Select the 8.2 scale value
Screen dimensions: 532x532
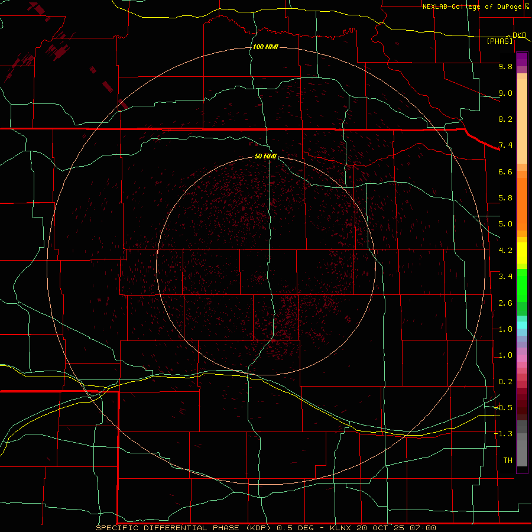pos(505,119)
